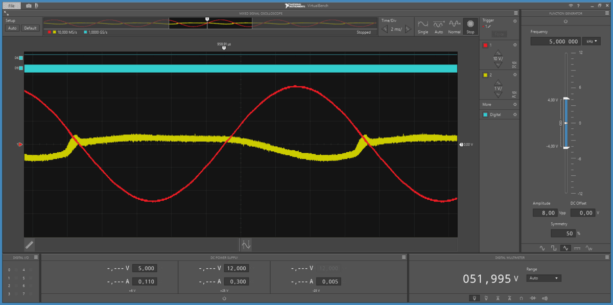This screenshot has height=305, width=613.
Task: Click the DC Offset input field
Action: (x=582, y=213)
